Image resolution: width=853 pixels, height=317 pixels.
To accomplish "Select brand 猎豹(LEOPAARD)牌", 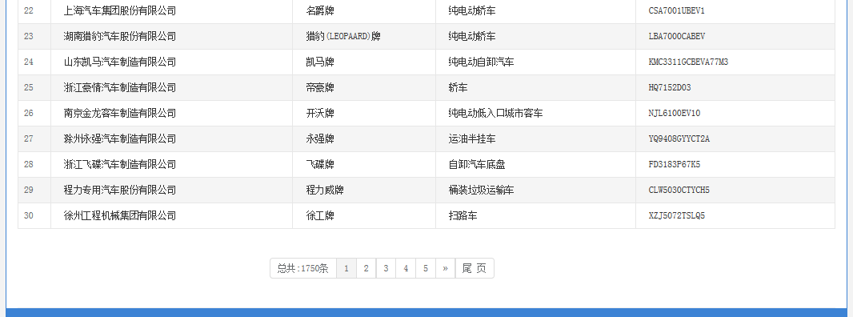I will pos(343,37).
